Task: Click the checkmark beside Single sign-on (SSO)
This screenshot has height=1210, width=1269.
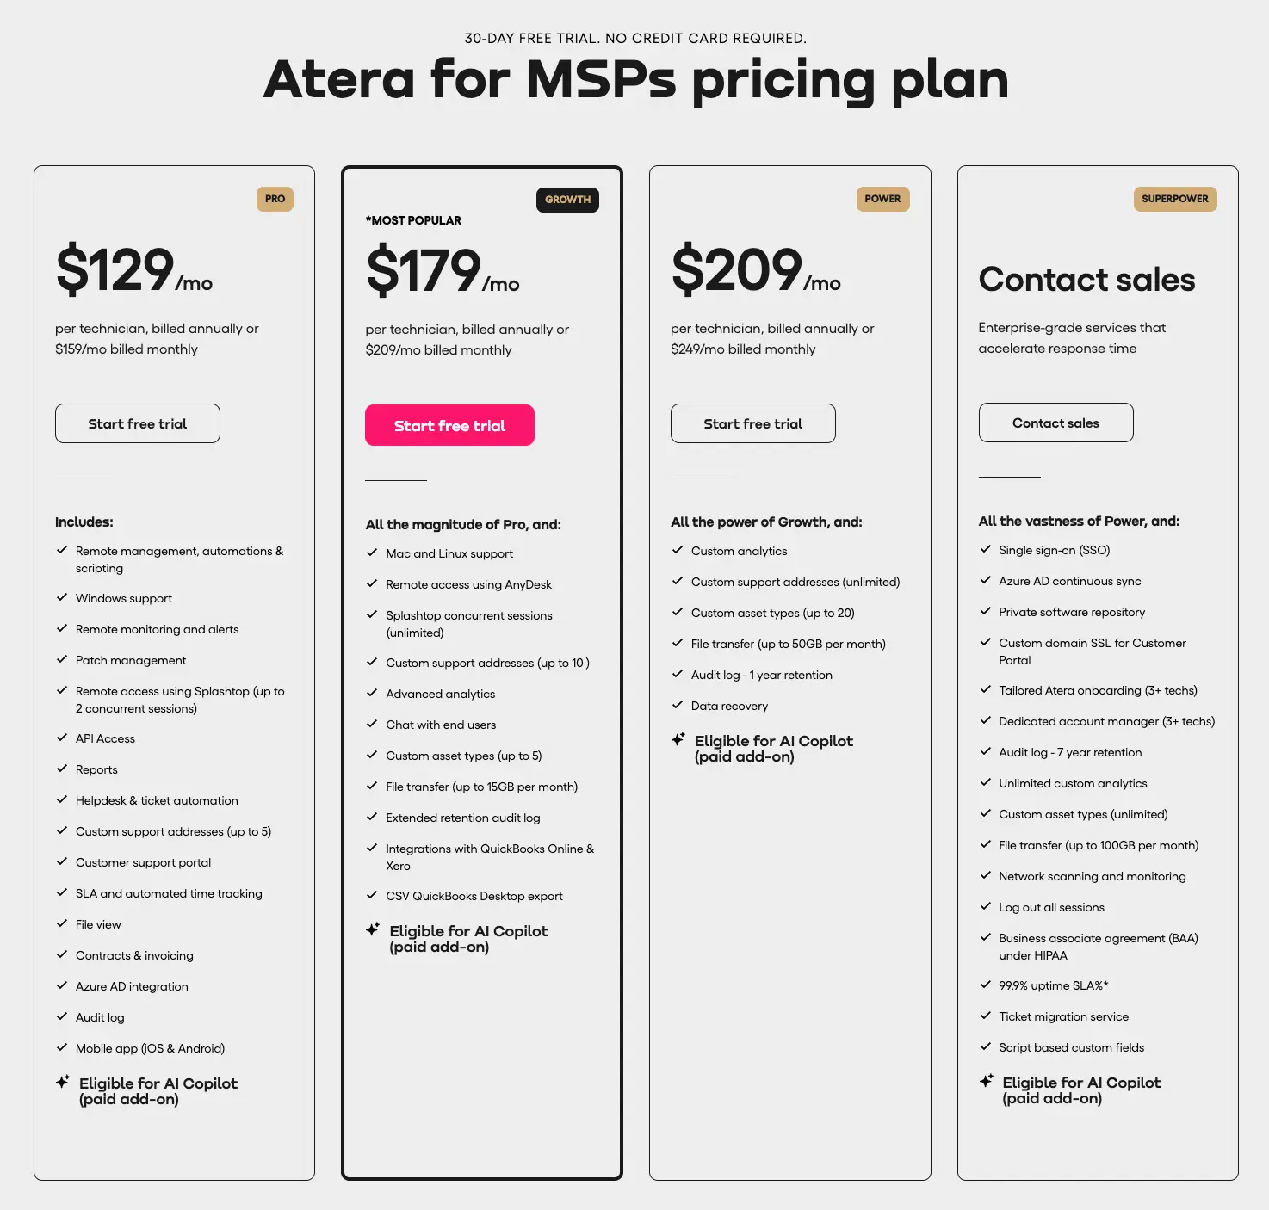Action: (986, 548)
